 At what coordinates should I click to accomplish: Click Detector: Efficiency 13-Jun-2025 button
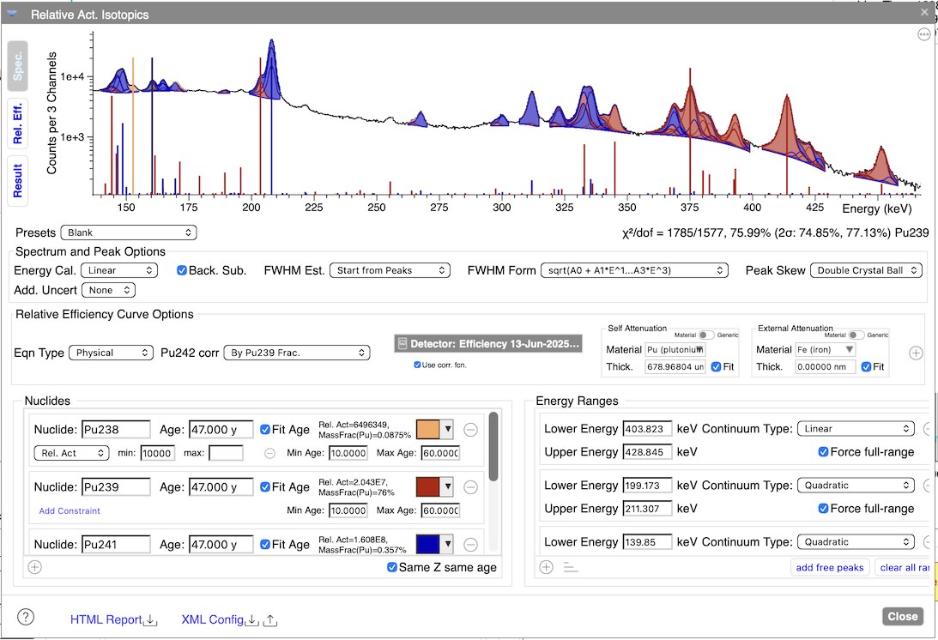[x=488, y=344]
